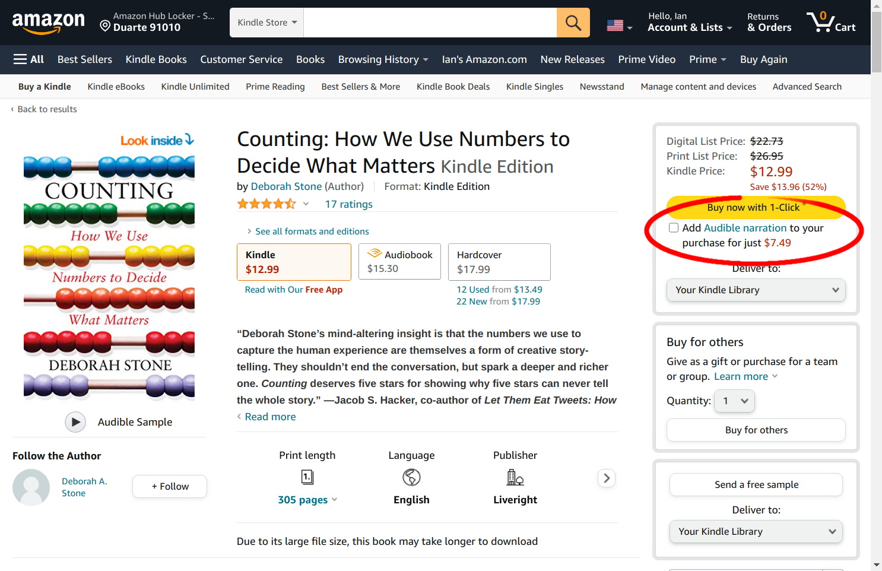Click the search input field
Image resolution: width=882 pixels, height=571 pixels.
click(430, 23)
